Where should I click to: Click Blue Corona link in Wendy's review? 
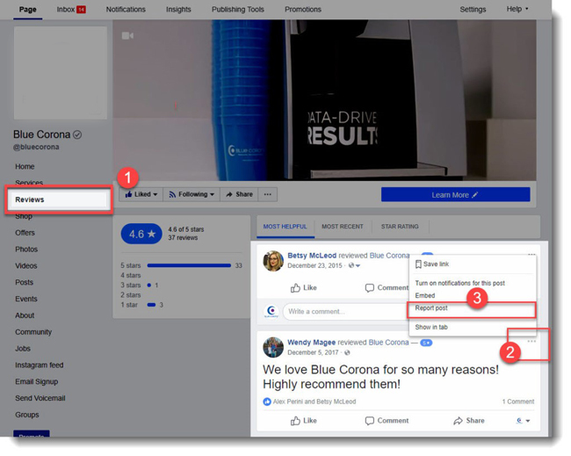(x=388, y=343)
